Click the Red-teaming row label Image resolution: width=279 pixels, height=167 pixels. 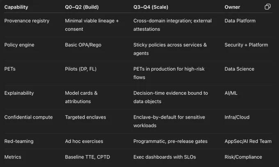pyautogui.click(x=19, y=141)
